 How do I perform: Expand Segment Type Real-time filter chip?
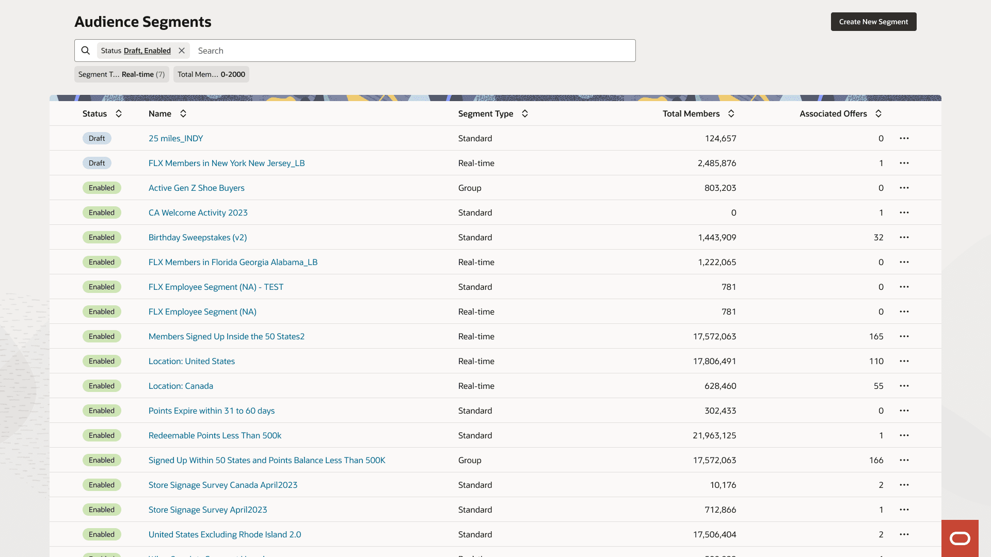pyautogui.click(x=121, y=74)
